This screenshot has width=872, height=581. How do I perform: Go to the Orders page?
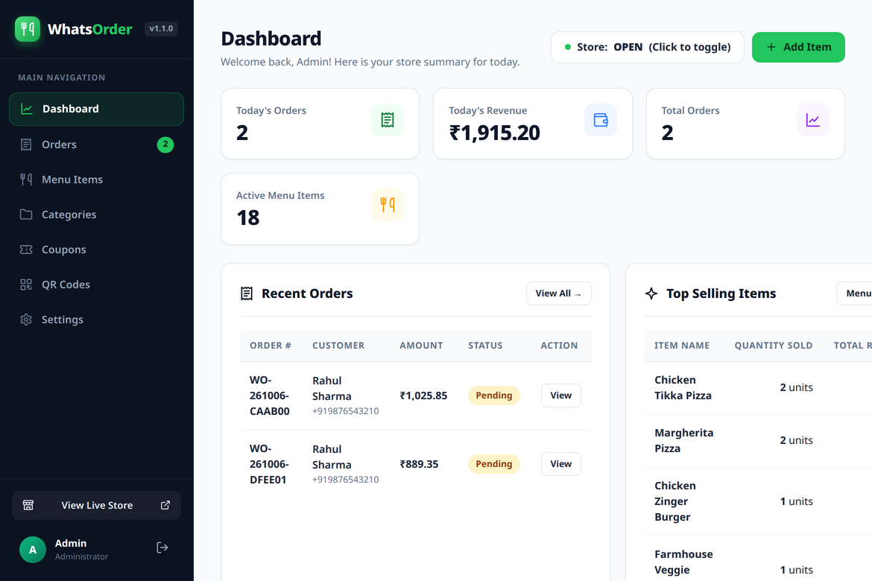click(x=96, y=145)
